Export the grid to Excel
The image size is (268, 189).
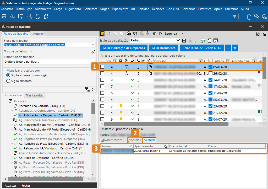pyautogui.click(x=203, y=41)
